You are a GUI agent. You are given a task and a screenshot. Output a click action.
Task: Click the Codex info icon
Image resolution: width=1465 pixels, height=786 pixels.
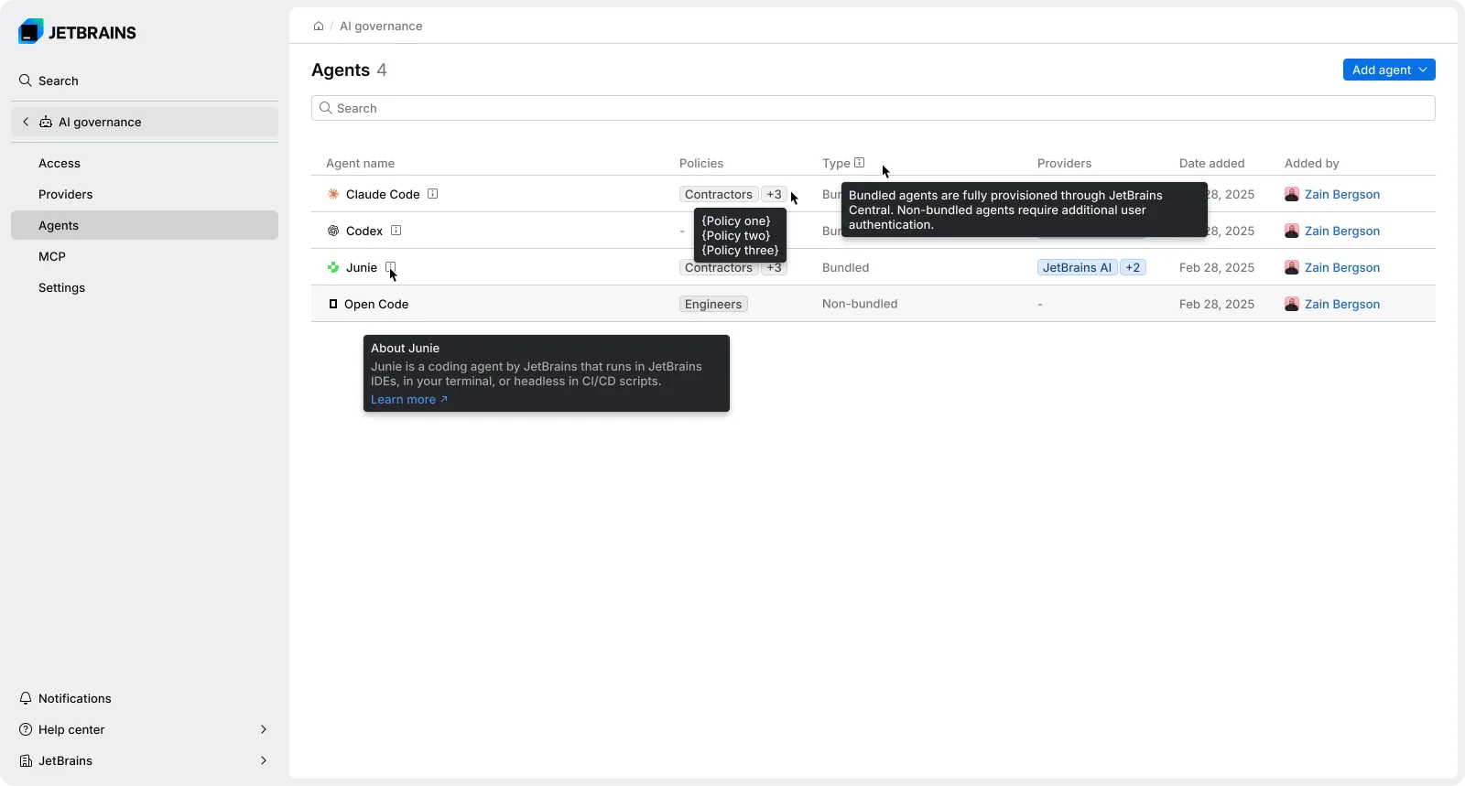pyautogui.click(x=396, y=231)
